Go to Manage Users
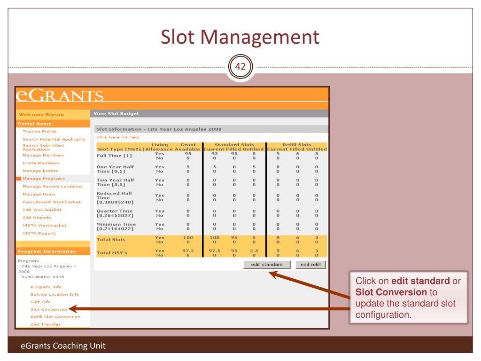 coord(39,194)
